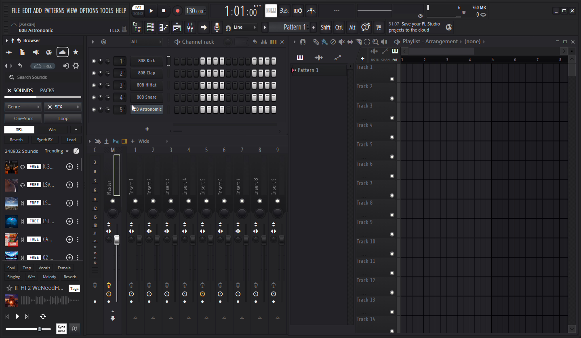Select the Paint brush tool in Playlist
The height and width of the screenshot is (338, 581).
tap(324, 42)
